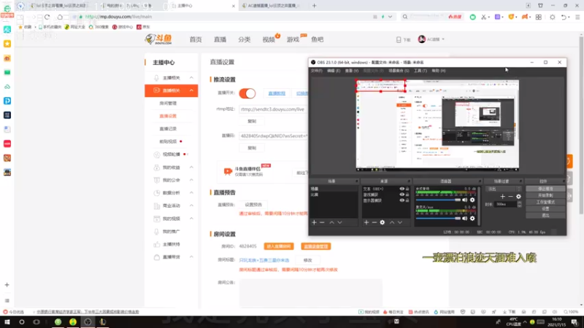Click plus icon at bottom of browser sidebar
Viewport: 584px width, 328px height.
pyautogui.click(x=7, y=285)
